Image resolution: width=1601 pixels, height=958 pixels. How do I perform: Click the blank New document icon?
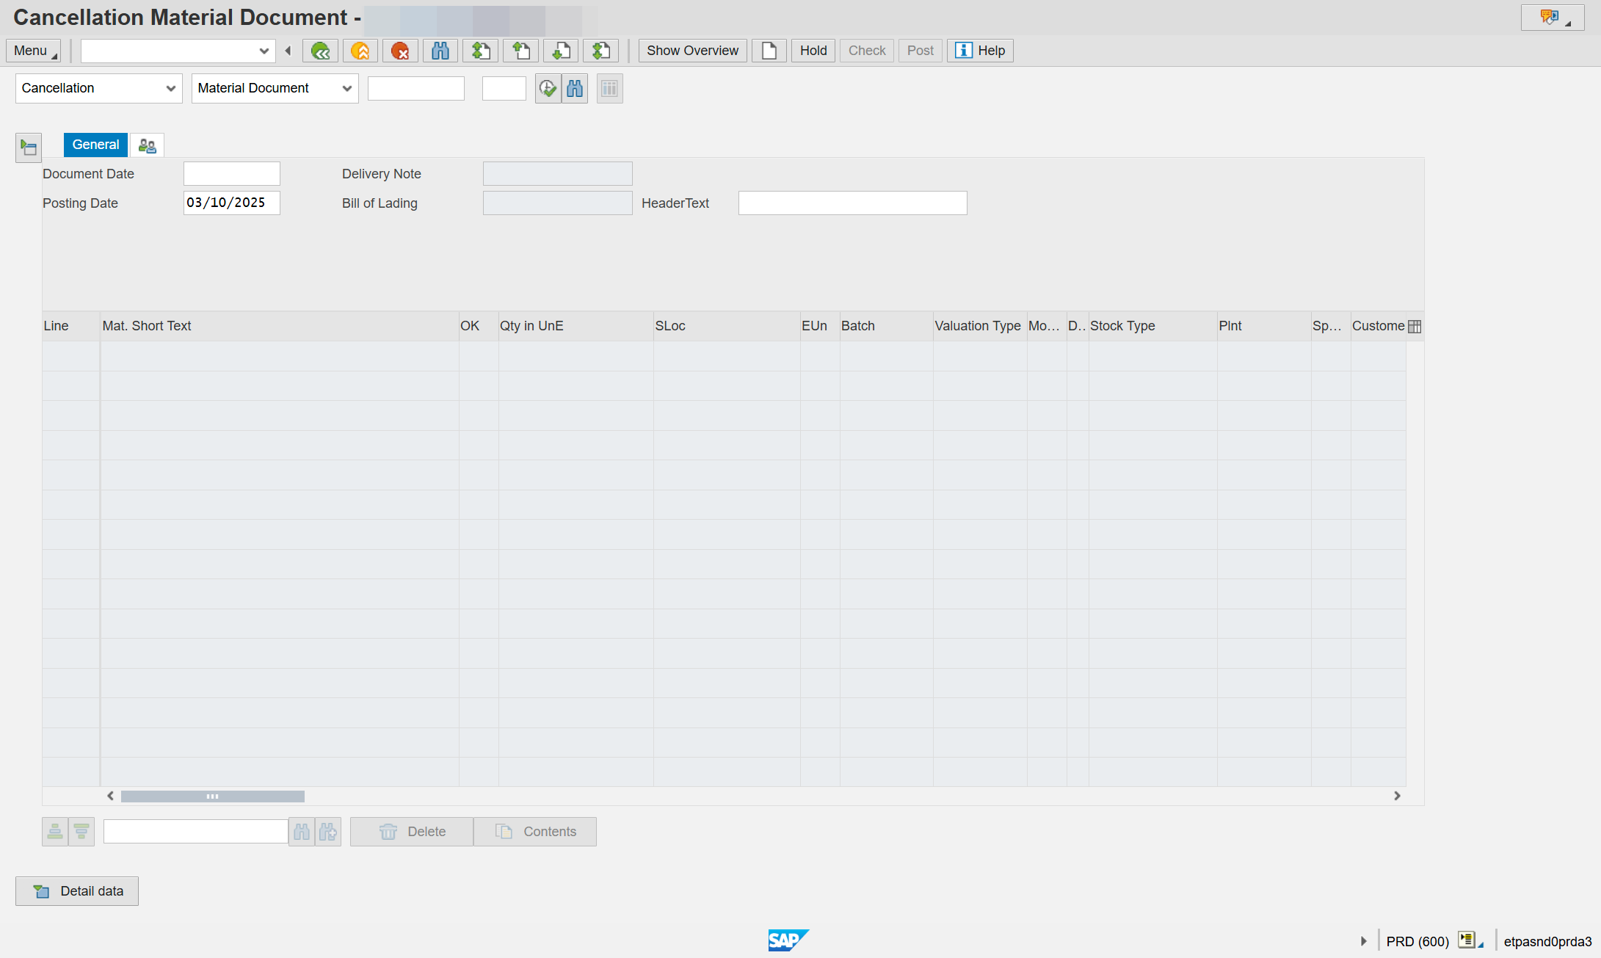[769, 51]
